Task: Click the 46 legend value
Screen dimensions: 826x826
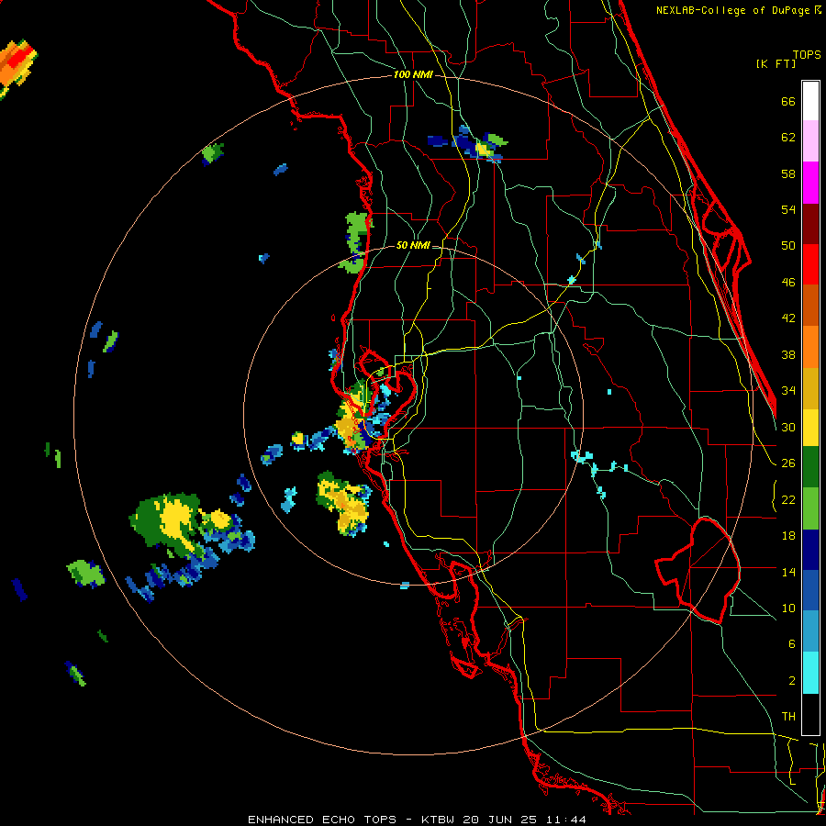Action: tap(788, 282)
